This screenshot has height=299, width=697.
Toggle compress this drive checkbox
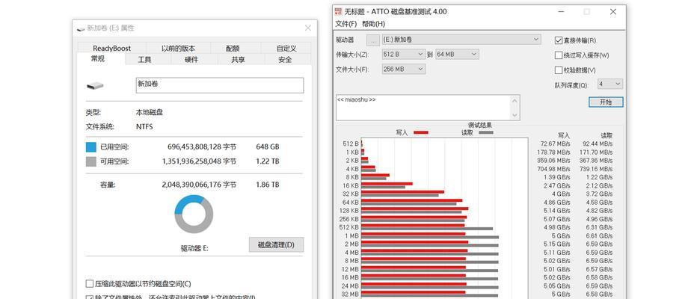(x=89, y=284)
